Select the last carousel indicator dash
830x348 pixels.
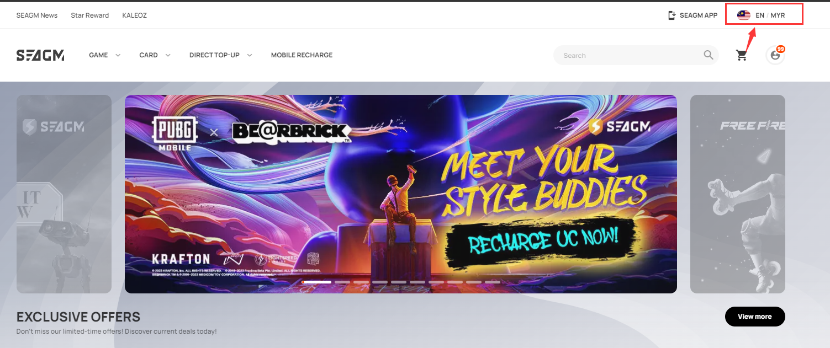tap(493, 282)
